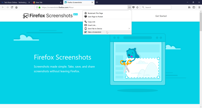202x108 pixels.
Task: Reload the current page
Action: point(12,7)
